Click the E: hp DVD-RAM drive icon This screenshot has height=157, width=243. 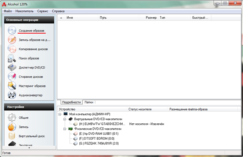click(76, 134)
